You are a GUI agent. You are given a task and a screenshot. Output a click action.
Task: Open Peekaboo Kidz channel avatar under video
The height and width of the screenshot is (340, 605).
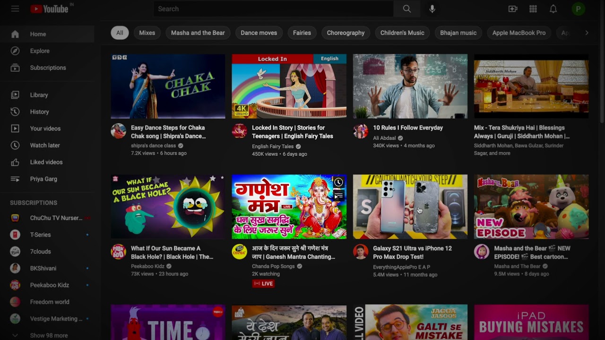click(118, 252)
